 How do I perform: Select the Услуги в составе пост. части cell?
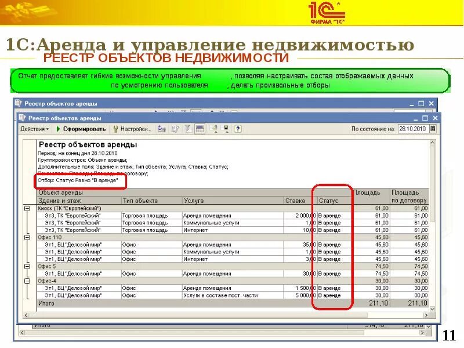pos(233,295)
